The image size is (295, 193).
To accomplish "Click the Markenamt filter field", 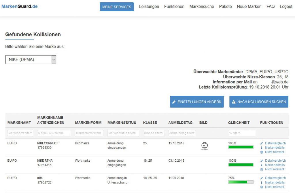I will tap(20, 133).
